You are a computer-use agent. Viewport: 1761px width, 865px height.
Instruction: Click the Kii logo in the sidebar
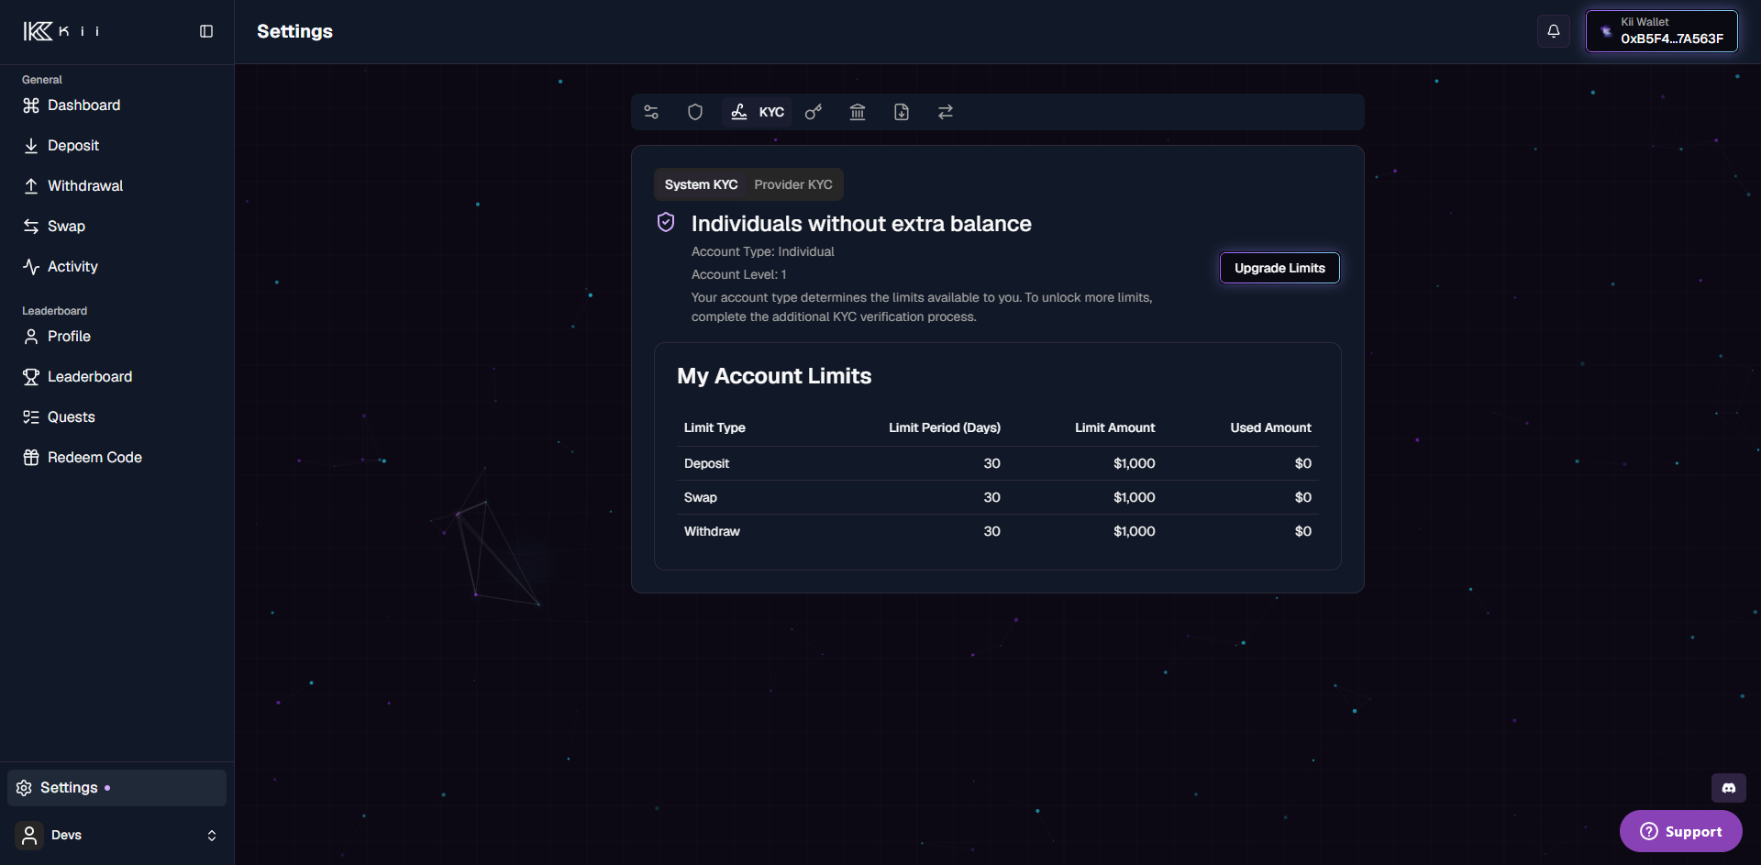[61, 31]
